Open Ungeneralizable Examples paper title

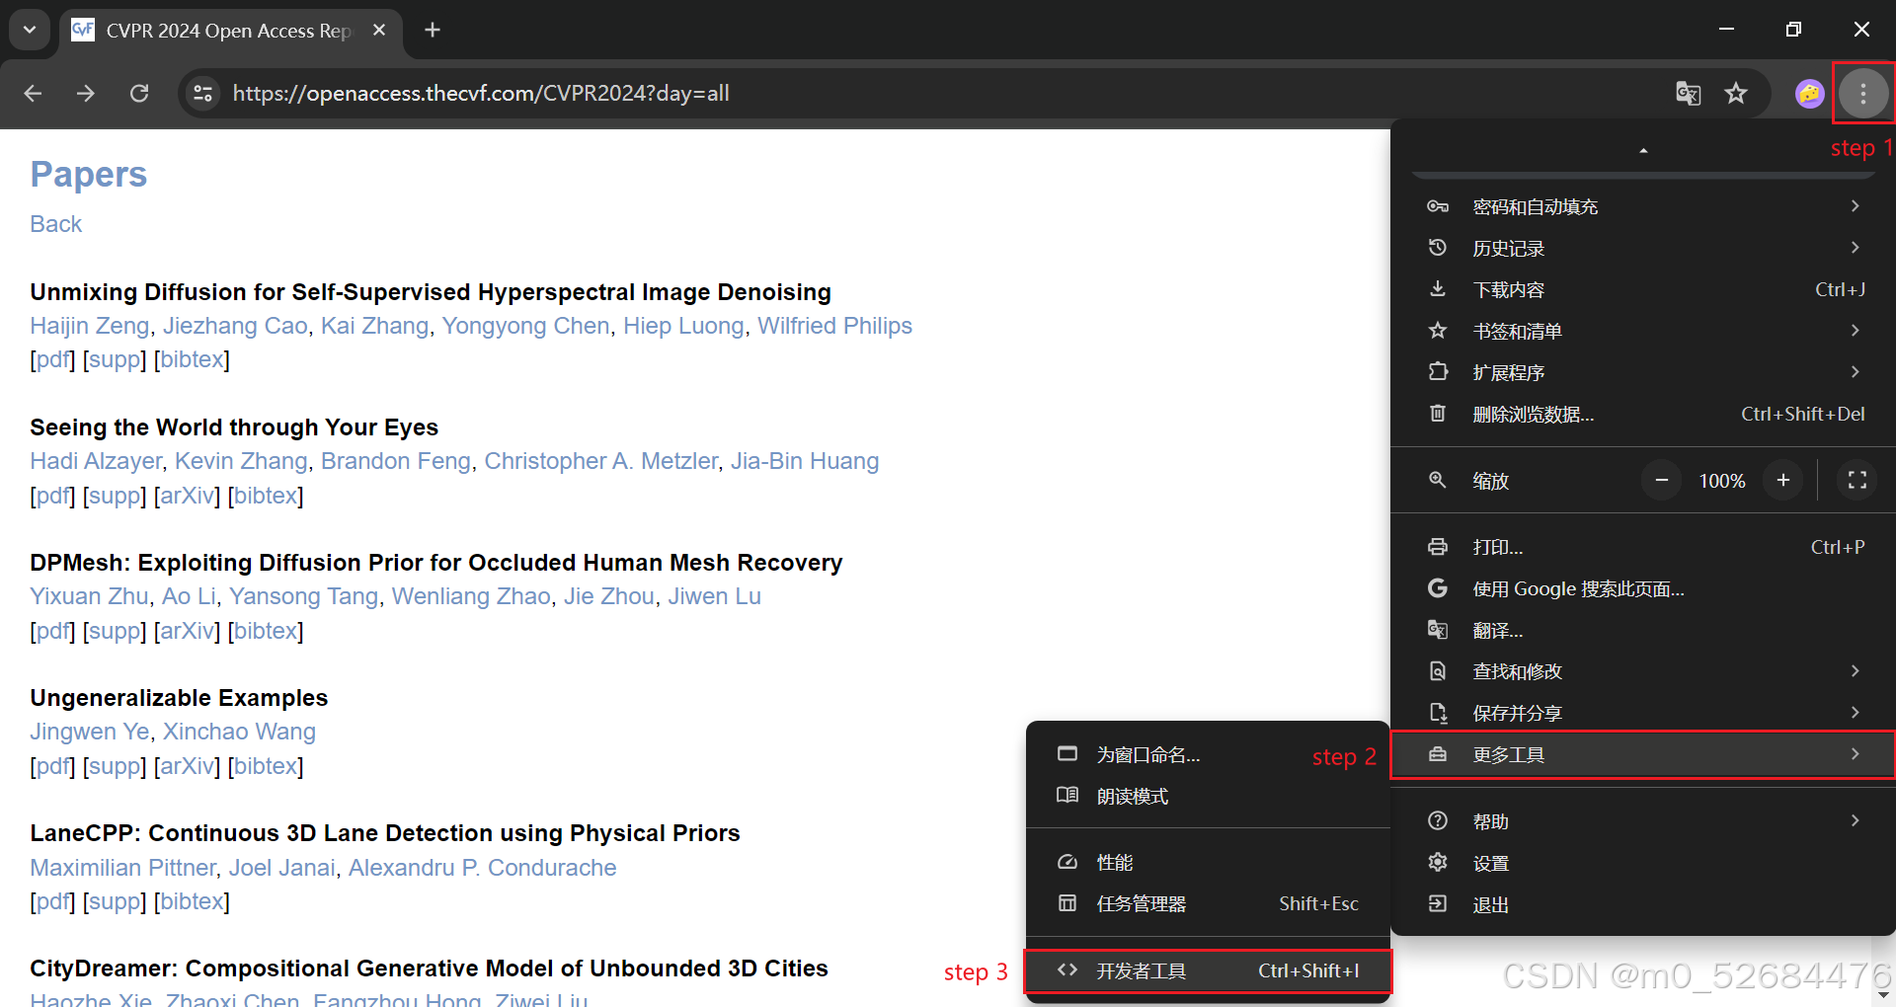(x=179, y=698)
